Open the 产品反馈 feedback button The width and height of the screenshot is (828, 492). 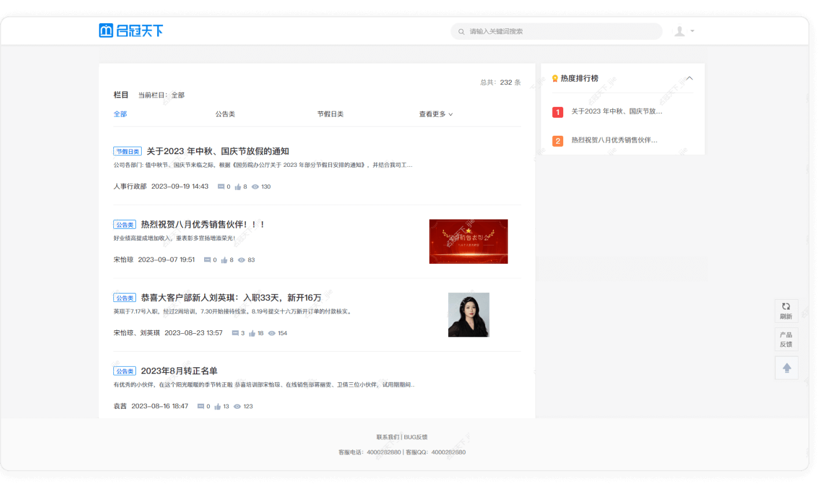coord(786,340)
